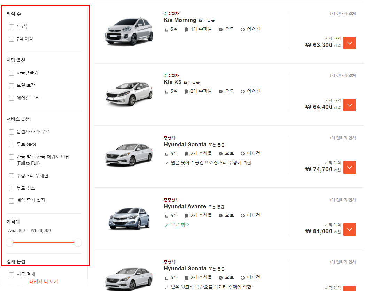Click the ₩81,000 price on Hyundai Avante
The height and width of the screenshot is (291, 372).
pyautogui.click(x=319, y=231)
